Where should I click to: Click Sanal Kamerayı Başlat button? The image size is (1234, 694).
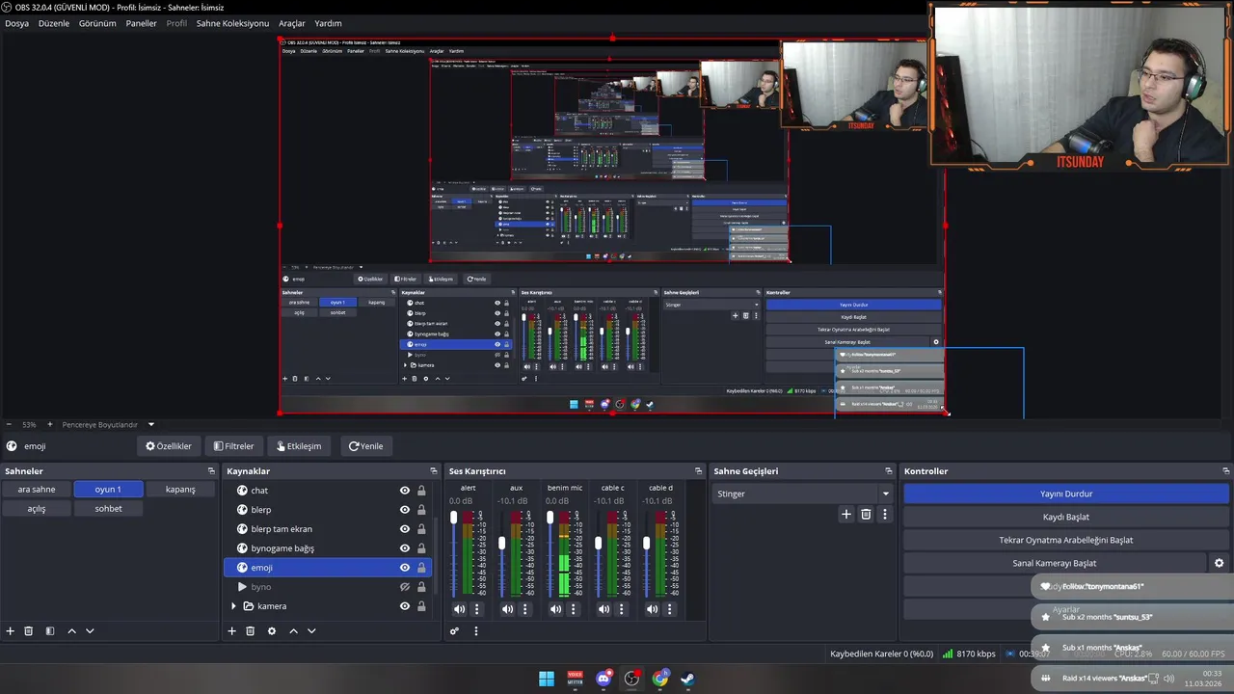coord(1055,563)
